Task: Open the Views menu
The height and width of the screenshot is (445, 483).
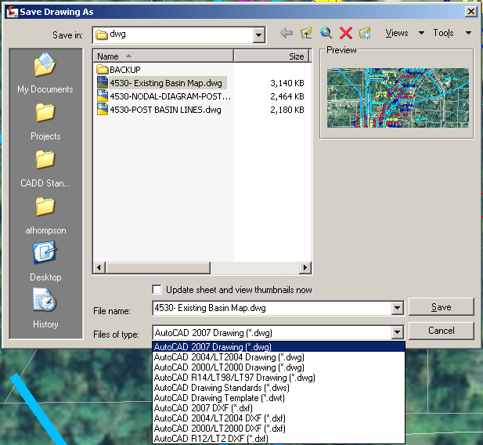Action: (405, 33)
